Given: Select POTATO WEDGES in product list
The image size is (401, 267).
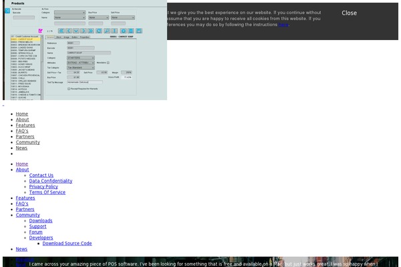Looking at the screenshot, I should click(25, 59).
